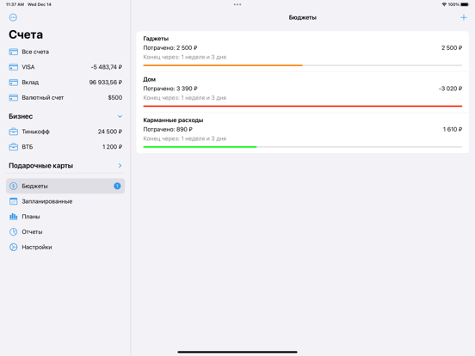Click the $500 balance value
Image resolution: width=475 pixels, height=356 pixels.
point(115,98)
